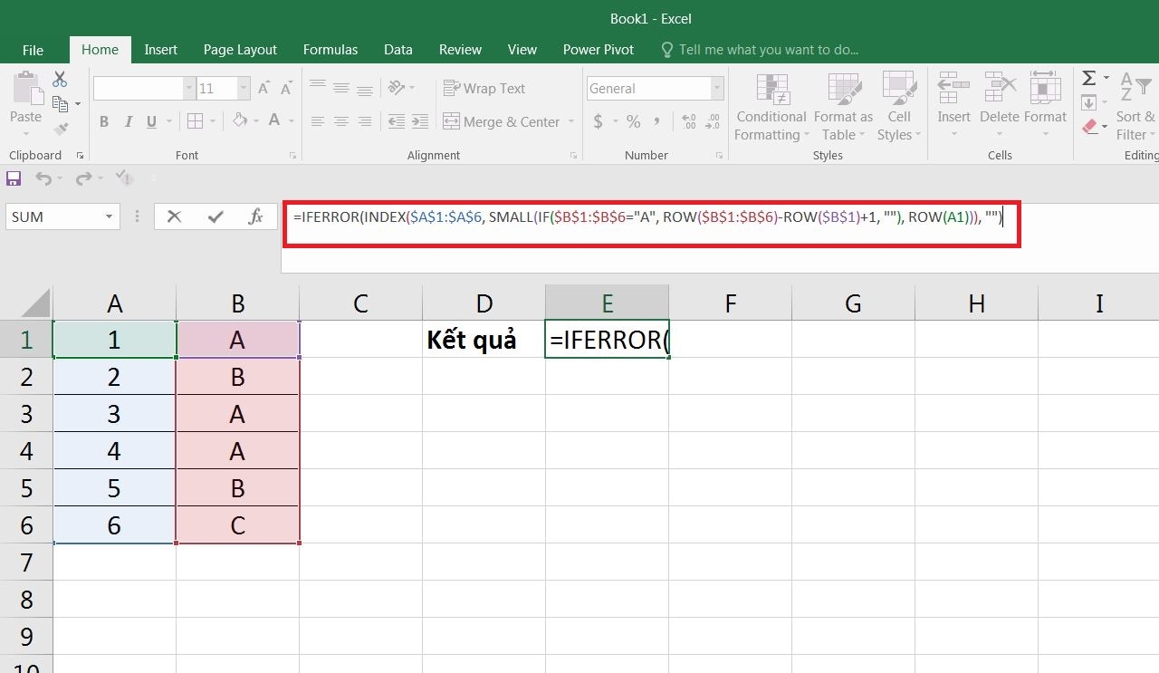Expand the Merge & Center options

click(x=571, y=121)
